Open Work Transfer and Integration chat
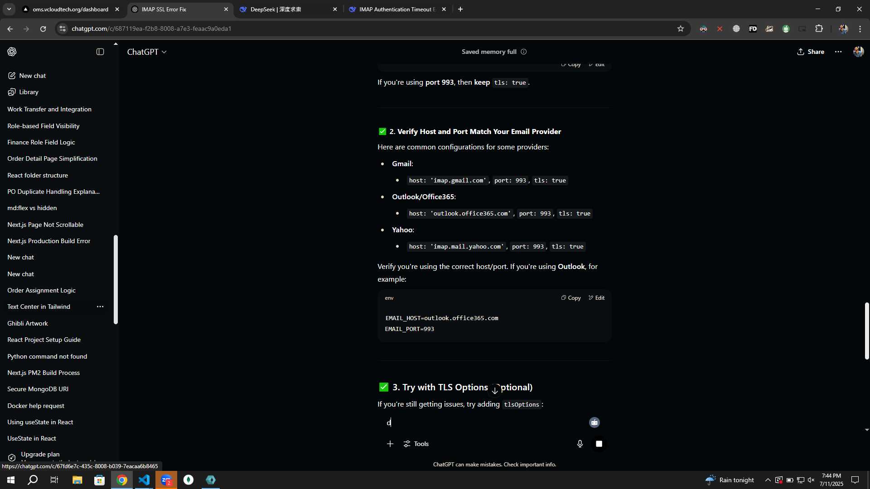 point(49,109)
